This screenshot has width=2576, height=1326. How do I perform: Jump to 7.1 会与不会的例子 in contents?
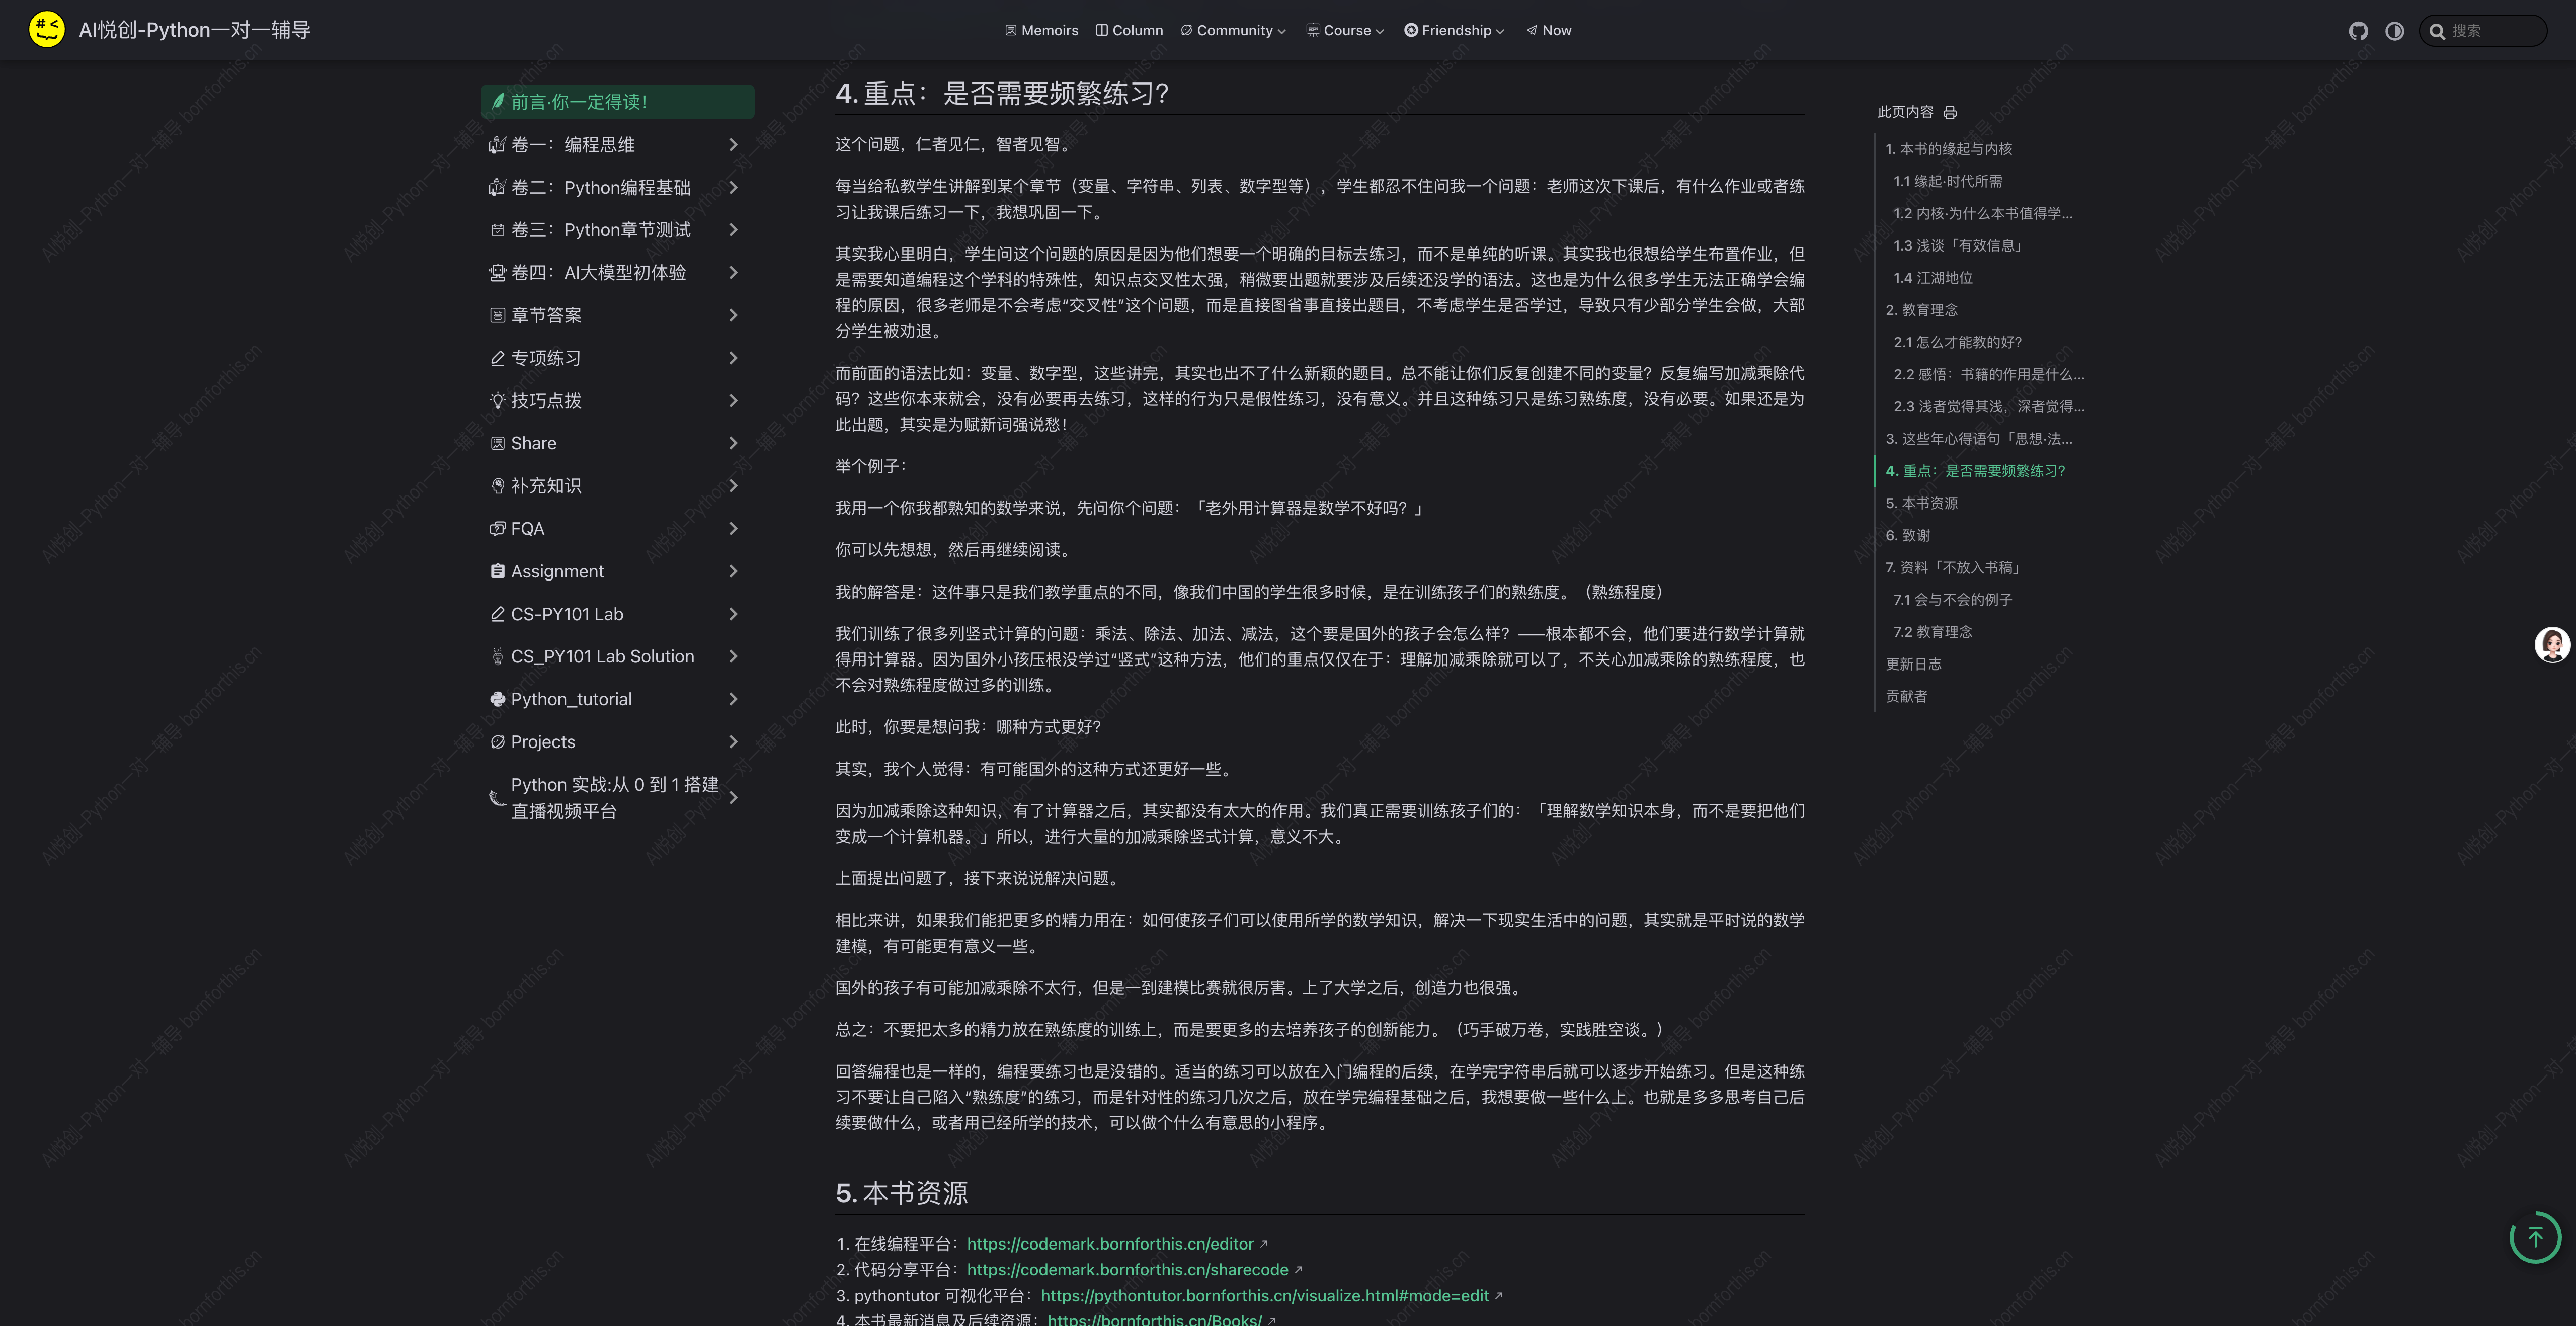(1952, 600)
